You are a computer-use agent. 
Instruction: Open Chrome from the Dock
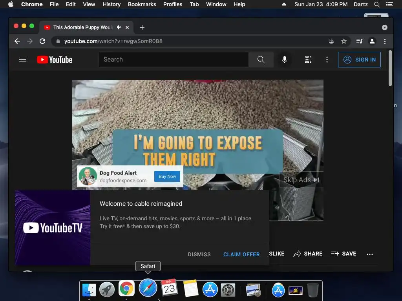126,288
